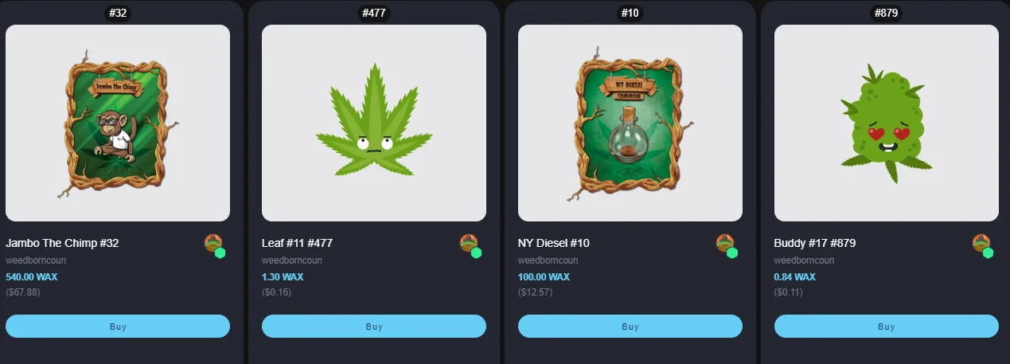Click collection avatar icon on Leaf #11 card
This screenshot has width=1010, height=364.
[x=469, y=243]
